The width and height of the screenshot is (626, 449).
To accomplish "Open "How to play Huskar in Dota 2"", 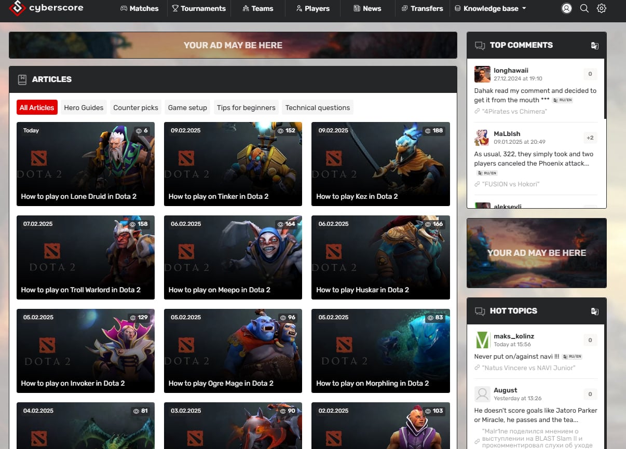I will tap(380, 257).
